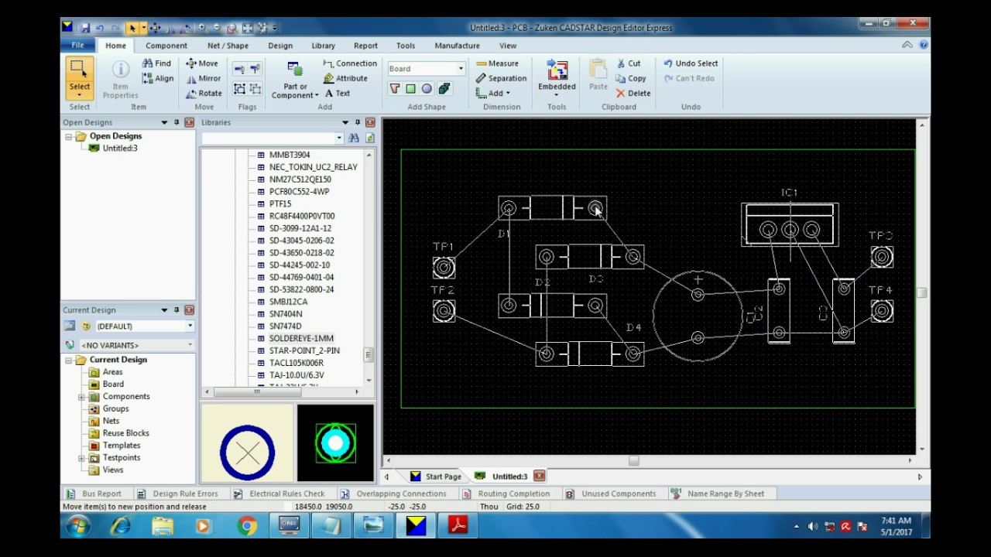Click the Save icon in quick access toolbar

[x=85, y=28]
